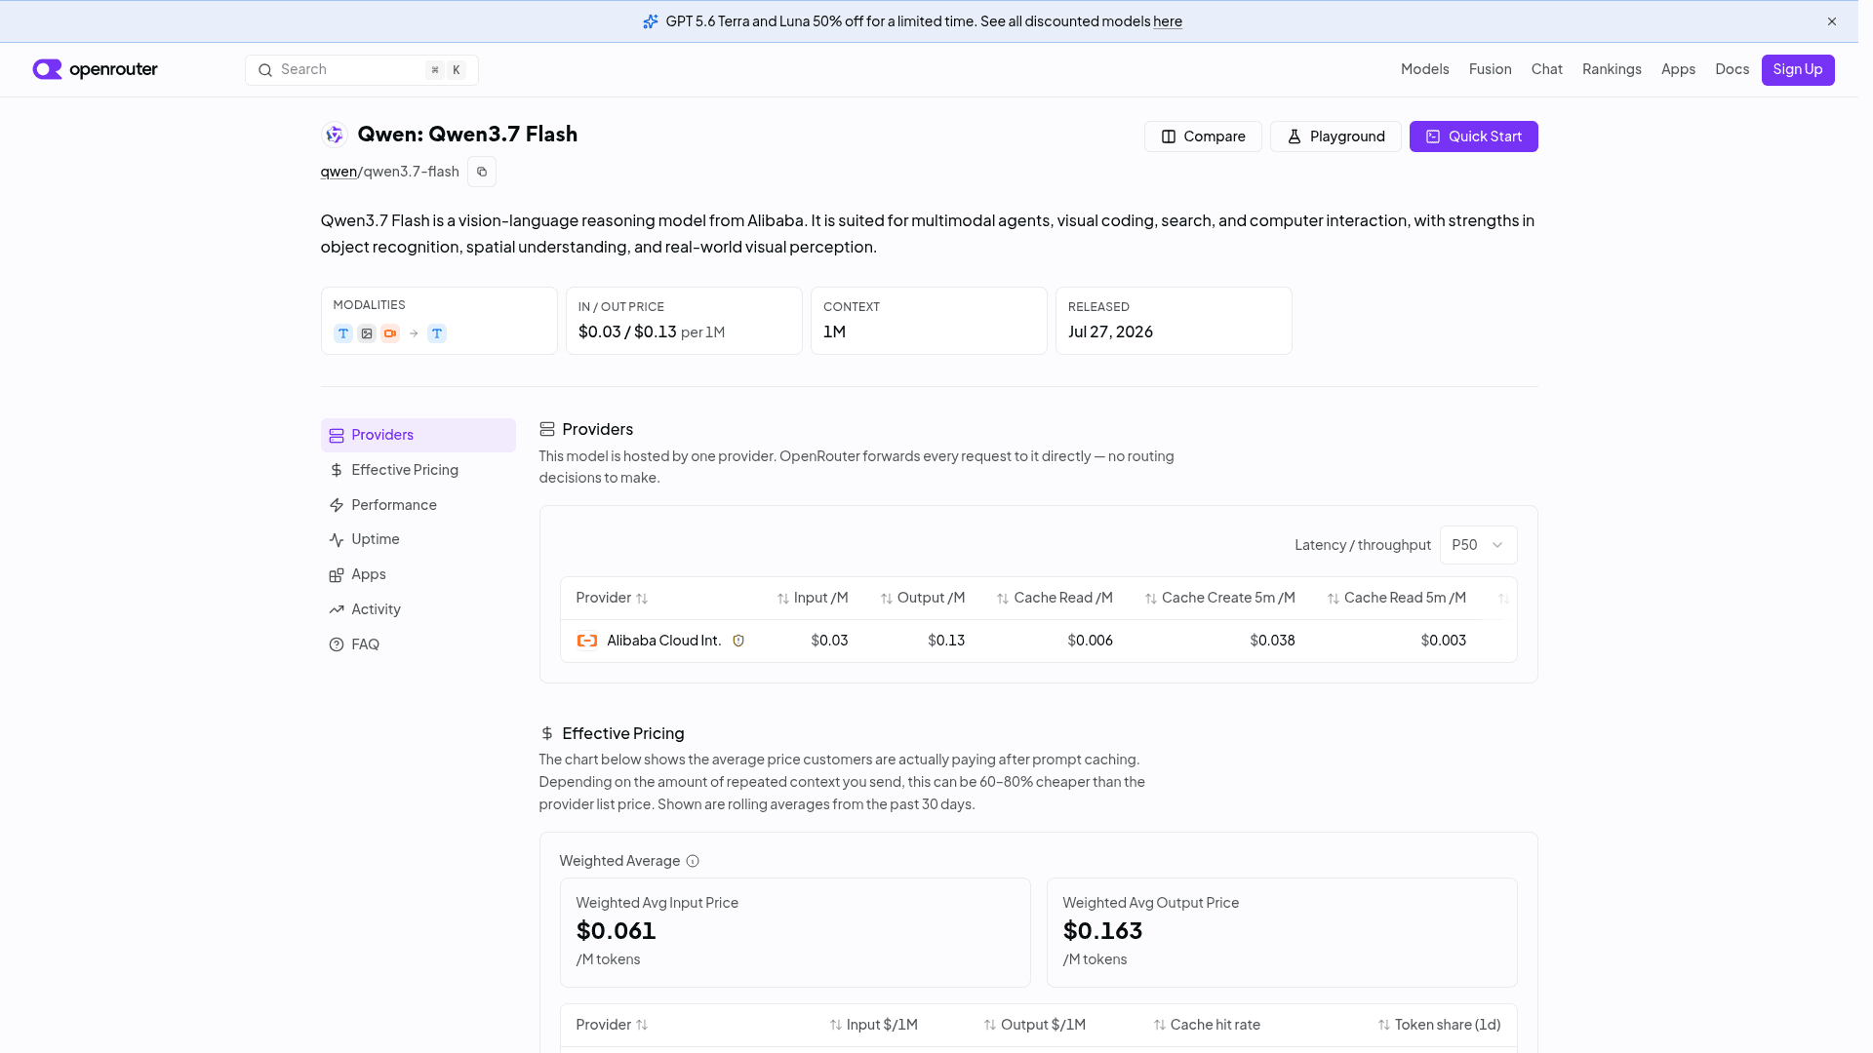Sort pricing table by Provider column
The height and width of the screenshot is (1053, 1873).
click(612, 1025)
